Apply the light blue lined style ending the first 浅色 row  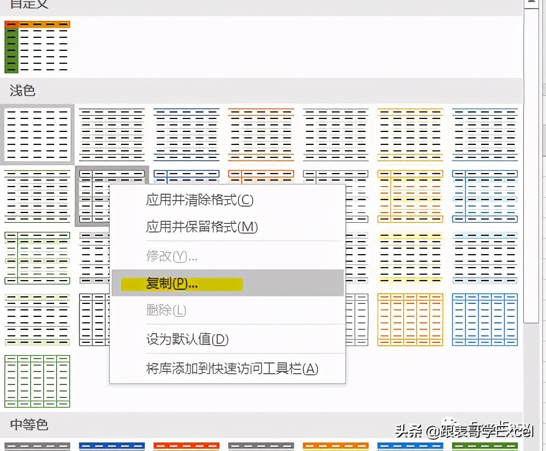[485, 135]
